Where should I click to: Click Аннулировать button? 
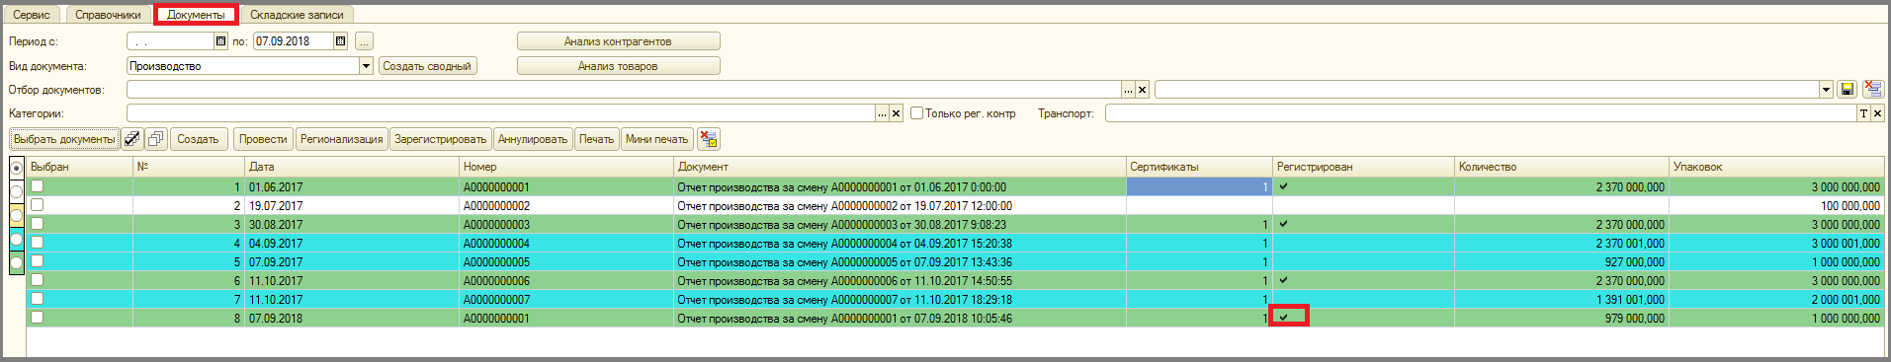[533, 139]
